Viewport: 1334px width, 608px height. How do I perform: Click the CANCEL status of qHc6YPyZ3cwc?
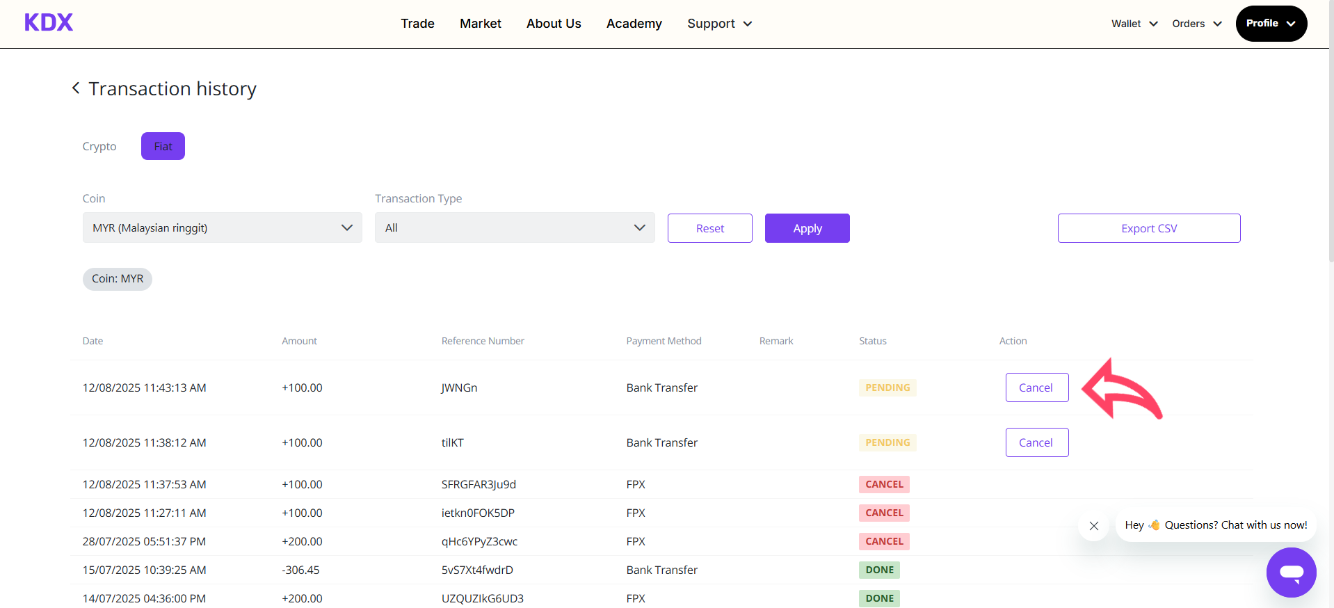click(884, 541)
